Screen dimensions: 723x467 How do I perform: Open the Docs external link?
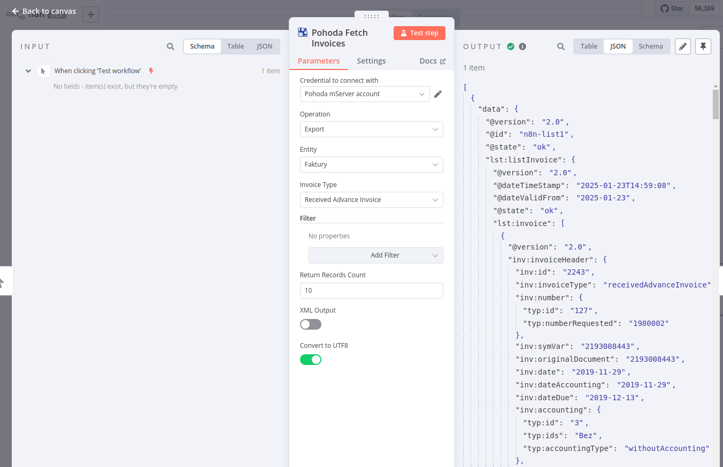tap(432, 61)
